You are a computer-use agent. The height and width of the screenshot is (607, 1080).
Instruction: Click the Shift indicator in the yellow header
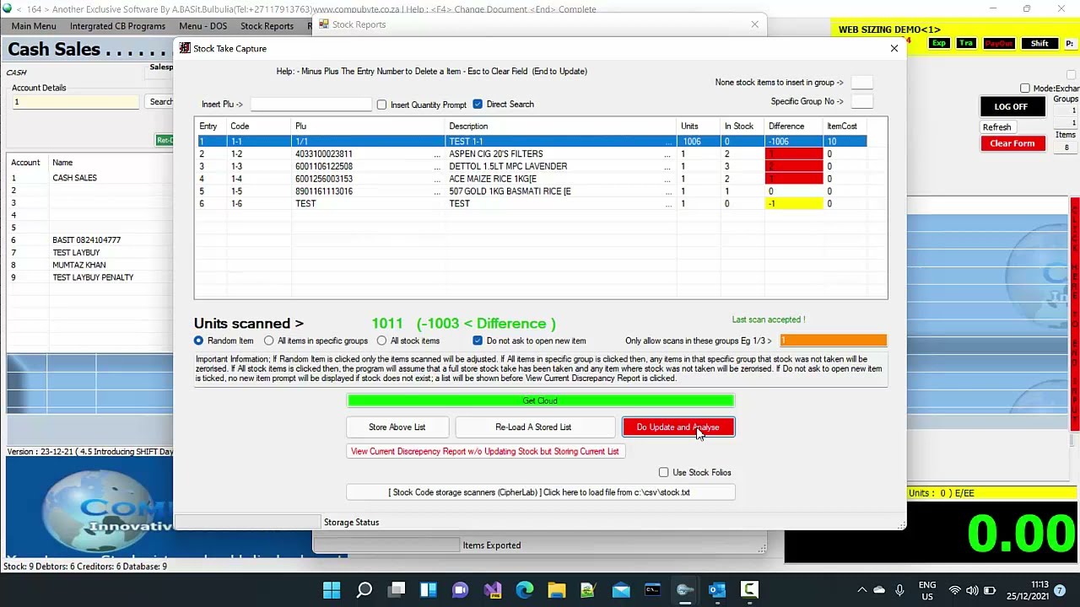point(1039,43)
